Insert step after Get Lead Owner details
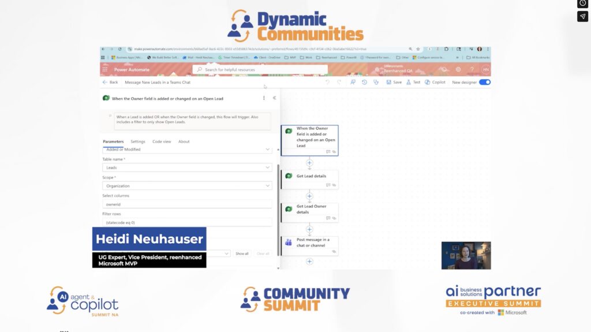 click(x=309, y=229)
